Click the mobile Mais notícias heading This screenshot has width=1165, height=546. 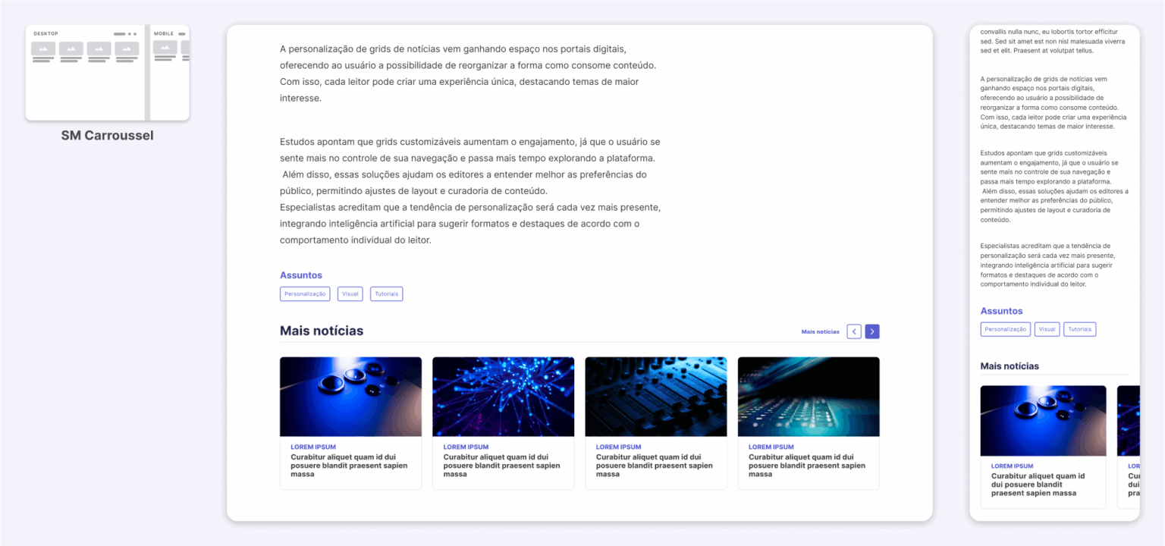tap(1010, 366)
